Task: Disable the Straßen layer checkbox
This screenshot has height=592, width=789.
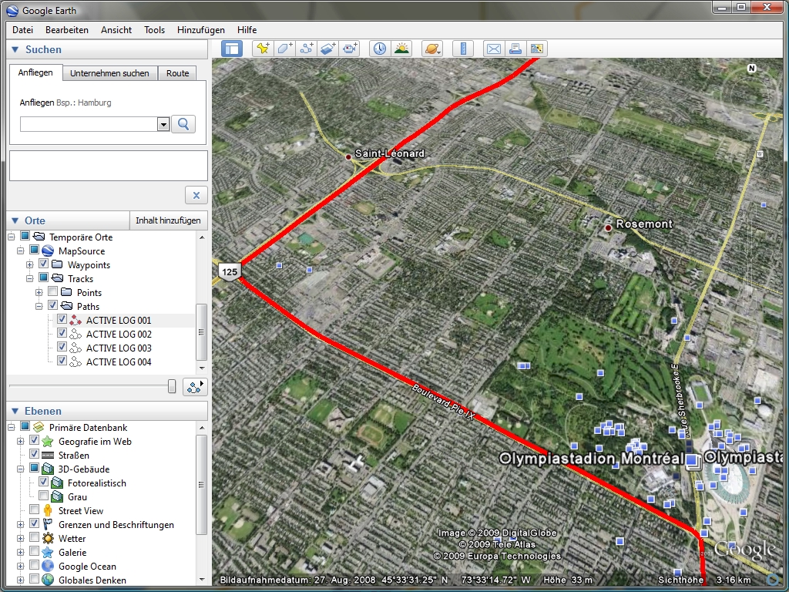Action: tap(34, 454)
